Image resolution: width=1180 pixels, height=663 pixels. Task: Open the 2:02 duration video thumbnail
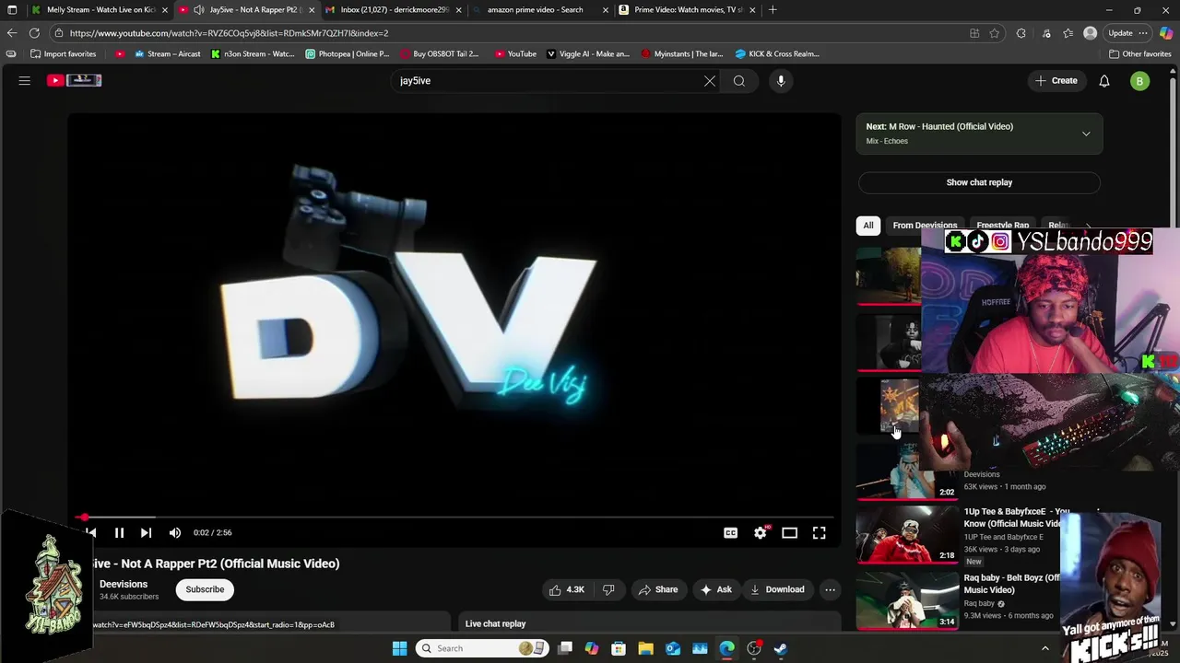point(907,471)
